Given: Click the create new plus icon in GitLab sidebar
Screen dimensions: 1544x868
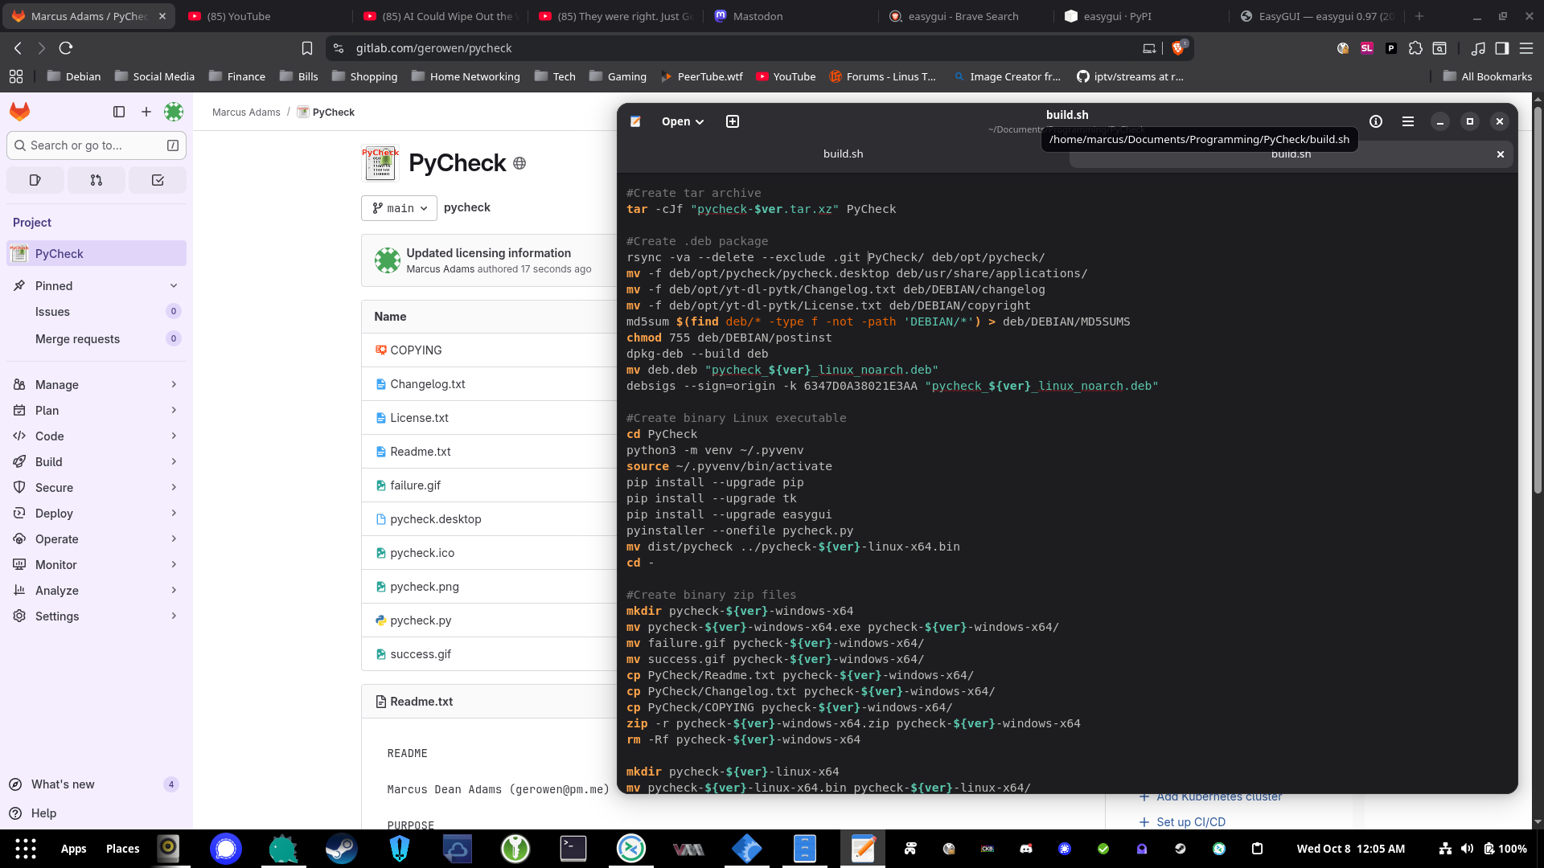Looking at the screenshot, I should (146, 112).
